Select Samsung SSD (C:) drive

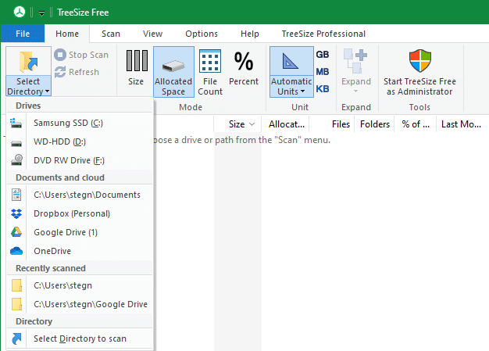[x=80, y=123]
